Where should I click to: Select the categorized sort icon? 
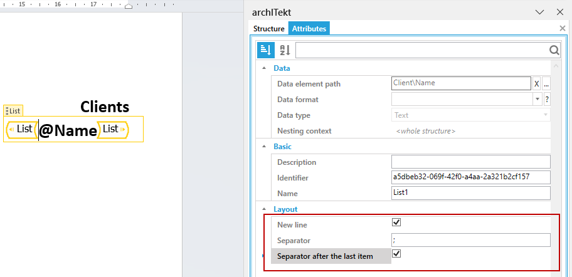coord(266,50)
